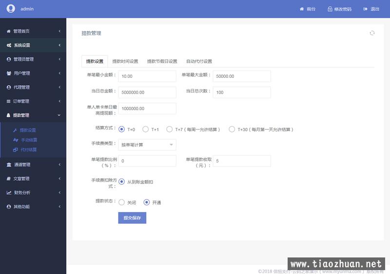Click the wrench icon for 提款设置
The width and height of the screenshot is (390, 274).
[15, 130]
